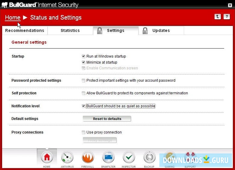Uncheck Run at Windows startup
The width and height of the screenshot is (235, 170).
(x=83, y=56)
